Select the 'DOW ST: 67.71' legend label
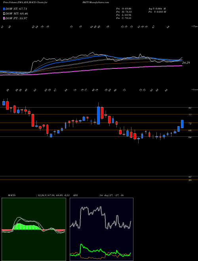The height and width of the screenshot is (261, 198). (x=16, y=9)
